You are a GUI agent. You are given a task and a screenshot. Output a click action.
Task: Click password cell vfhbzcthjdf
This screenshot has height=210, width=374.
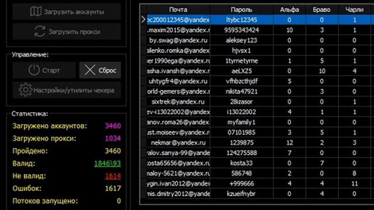(241, 81)
